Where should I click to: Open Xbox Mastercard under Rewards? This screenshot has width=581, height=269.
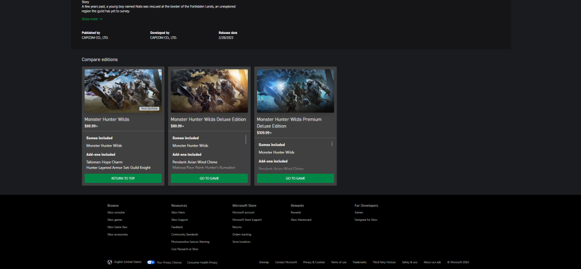(x=301, y=220)
